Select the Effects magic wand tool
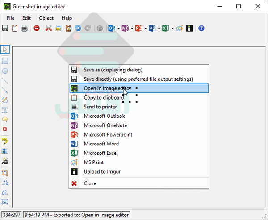Screen dimensions: 268x220 click(5, 161)
